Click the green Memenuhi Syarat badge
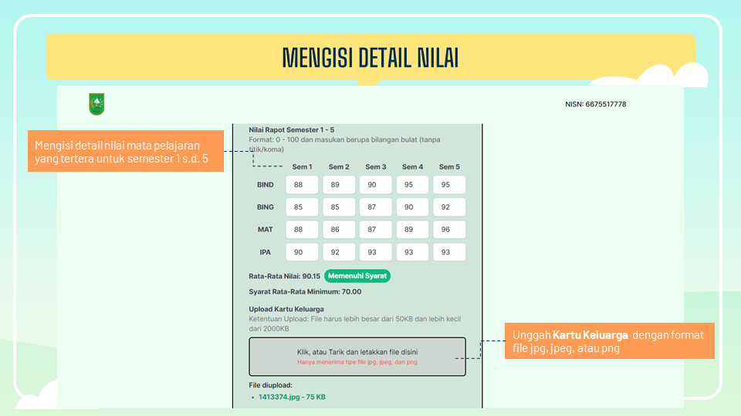Screen dimensions: 741x416 pos(357,276)
